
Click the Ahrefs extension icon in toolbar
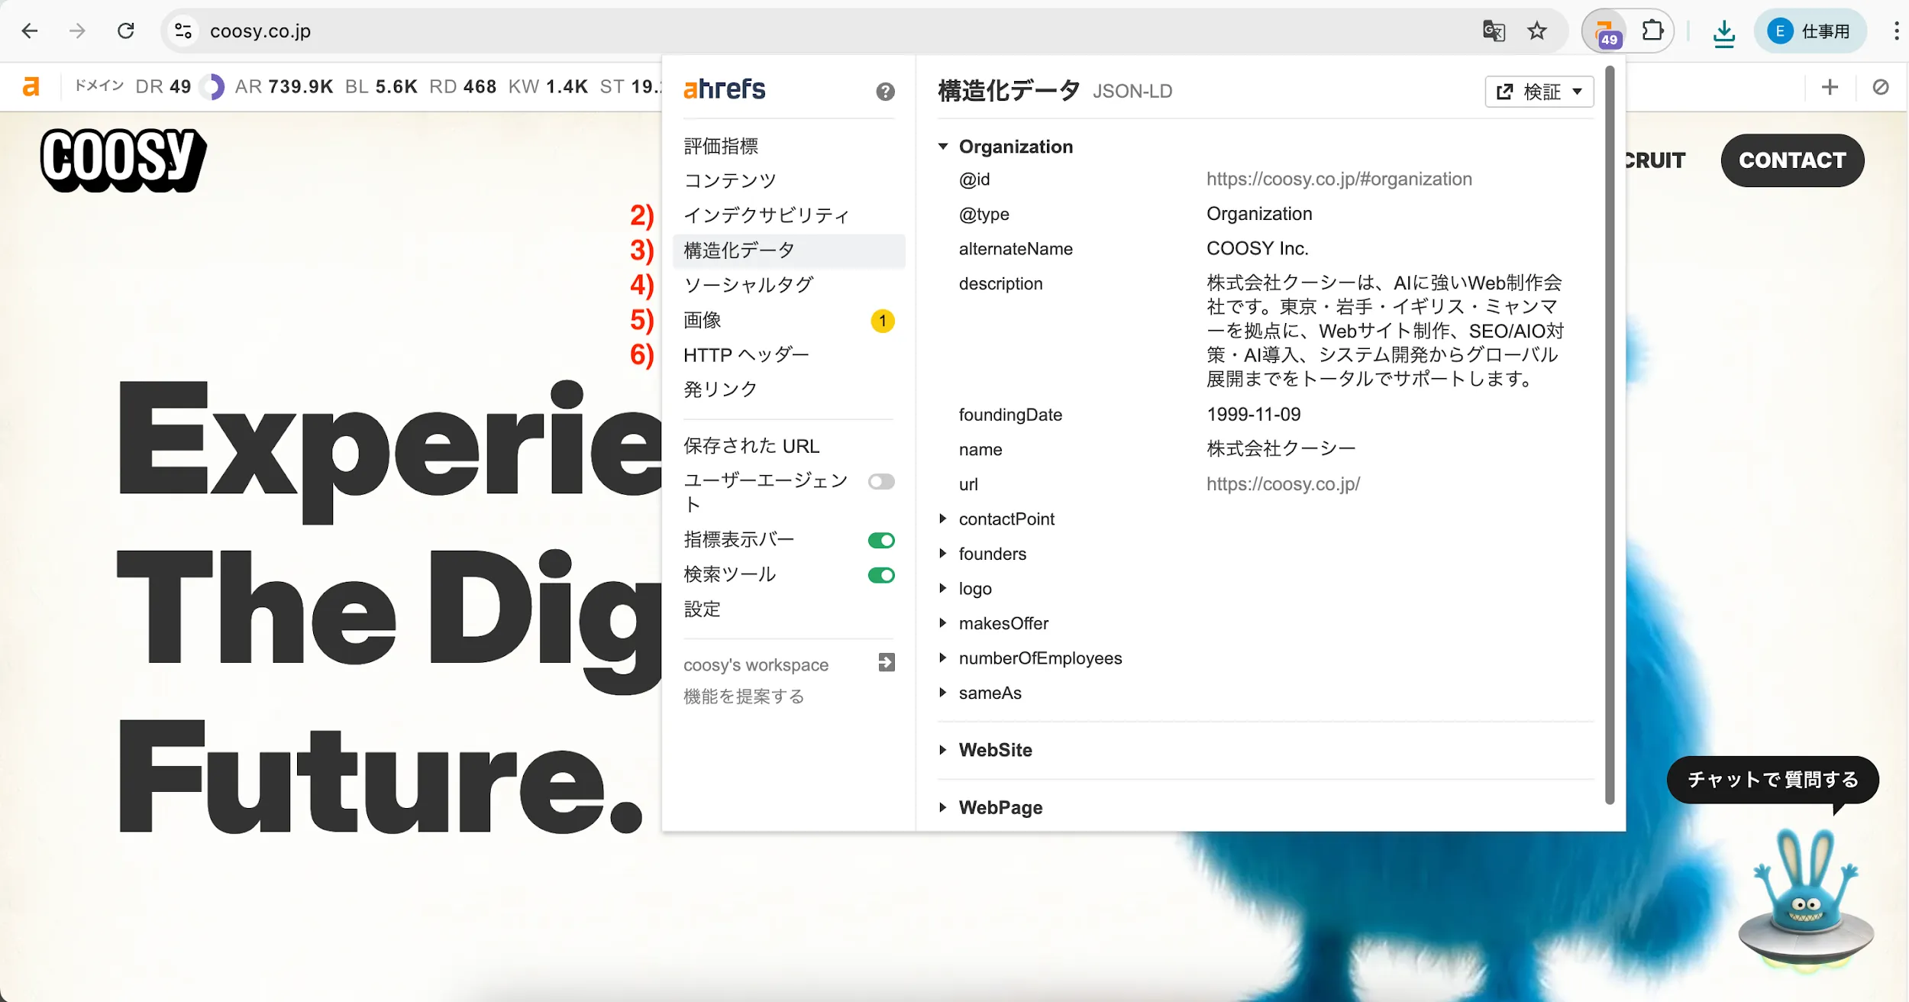coord(1605,31)
